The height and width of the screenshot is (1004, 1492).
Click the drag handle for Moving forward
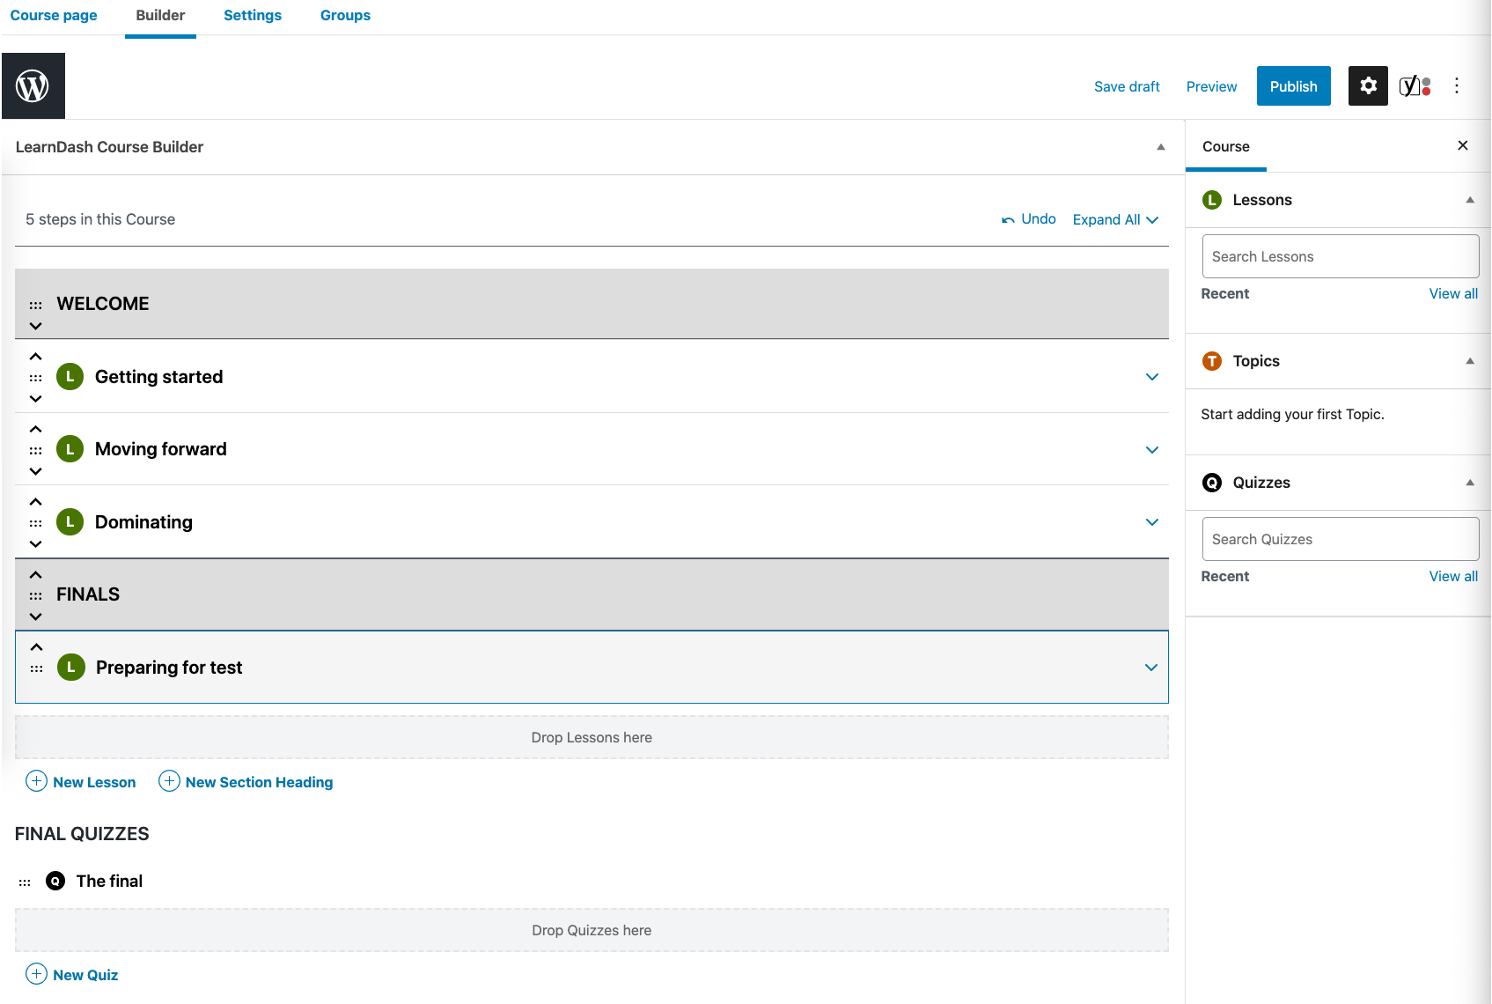(35, 450)
